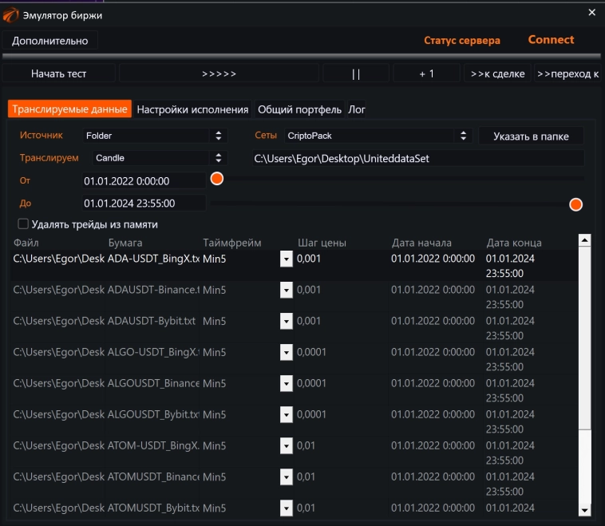Screen dimensions: 605x526
Task: Close the Эмулятор биржи window
Action: 591,13
